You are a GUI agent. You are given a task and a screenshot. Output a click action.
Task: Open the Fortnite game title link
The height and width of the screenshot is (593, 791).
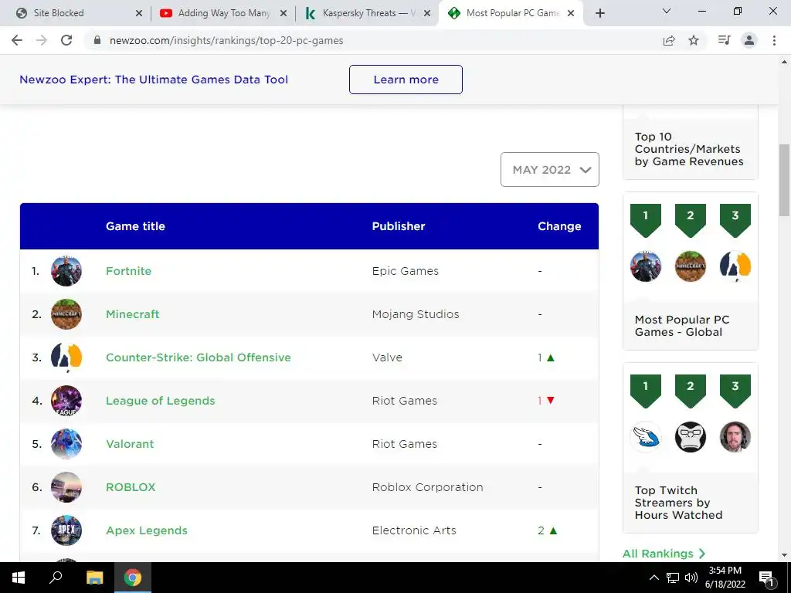[x=129, y=271]
